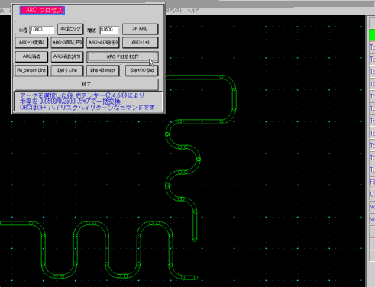This screenshot has width=375, height=287.
Task: Click the ARC-3 concentric circle button
Action: coord(67,43)
